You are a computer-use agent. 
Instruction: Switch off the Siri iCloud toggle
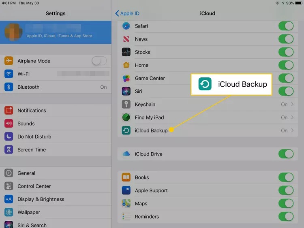(286, 91)
